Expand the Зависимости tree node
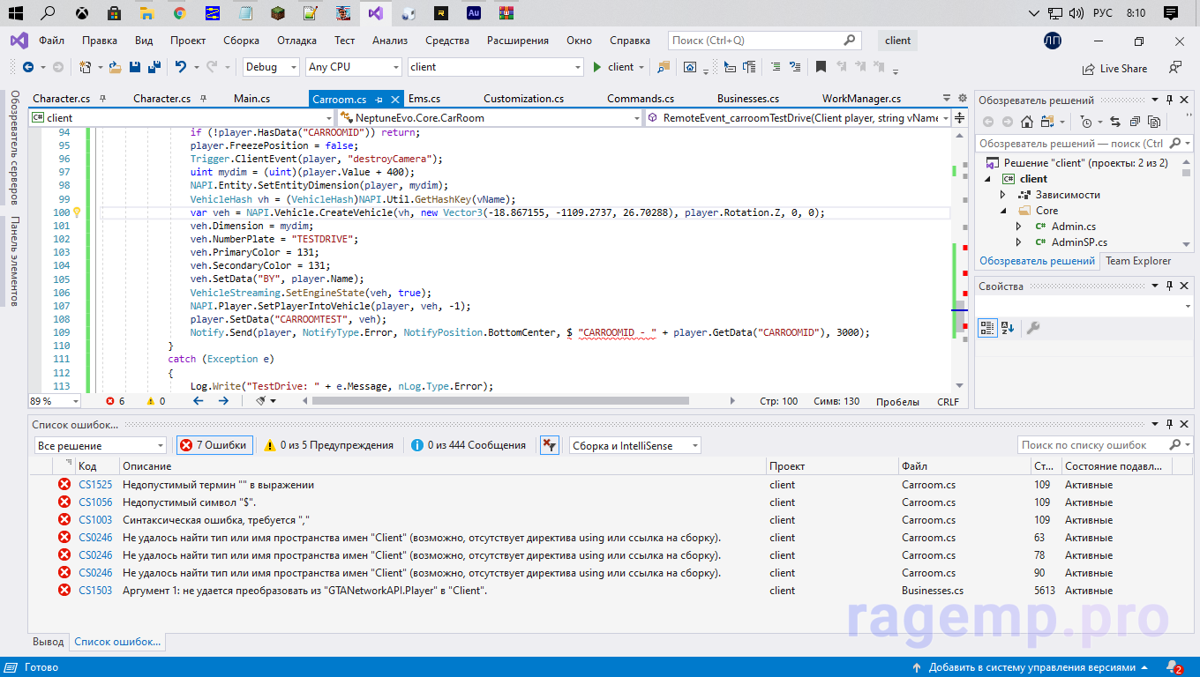This screenshot has width=1200, height=677. [1002, 195]
